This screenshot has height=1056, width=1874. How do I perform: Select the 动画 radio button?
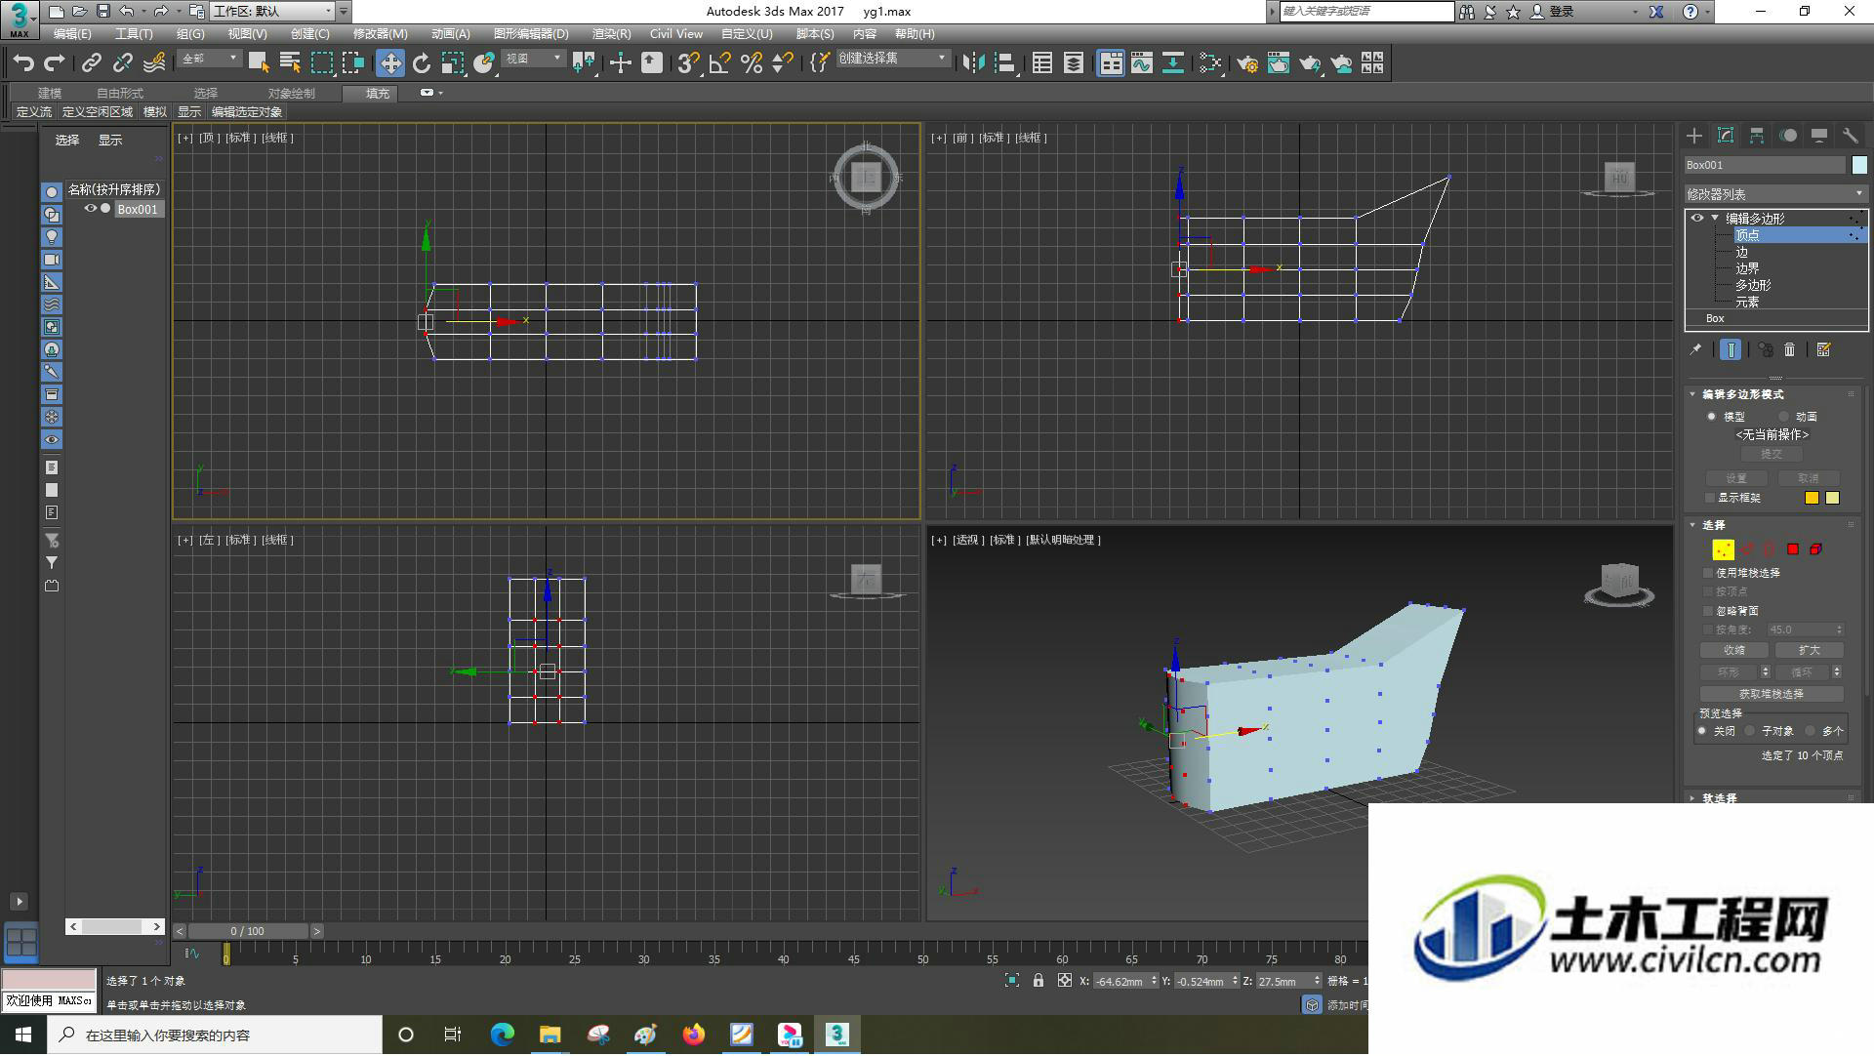pos(1783,417)
